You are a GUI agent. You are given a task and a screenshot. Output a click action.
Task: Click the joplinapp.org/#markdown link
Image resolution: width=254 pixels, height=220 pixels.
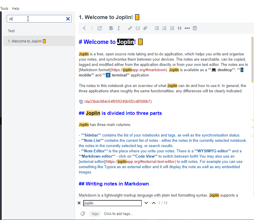coord(139,70)
